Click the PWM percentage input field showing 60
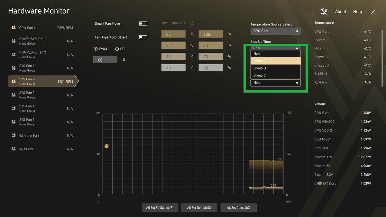 [x=105, y=60]
